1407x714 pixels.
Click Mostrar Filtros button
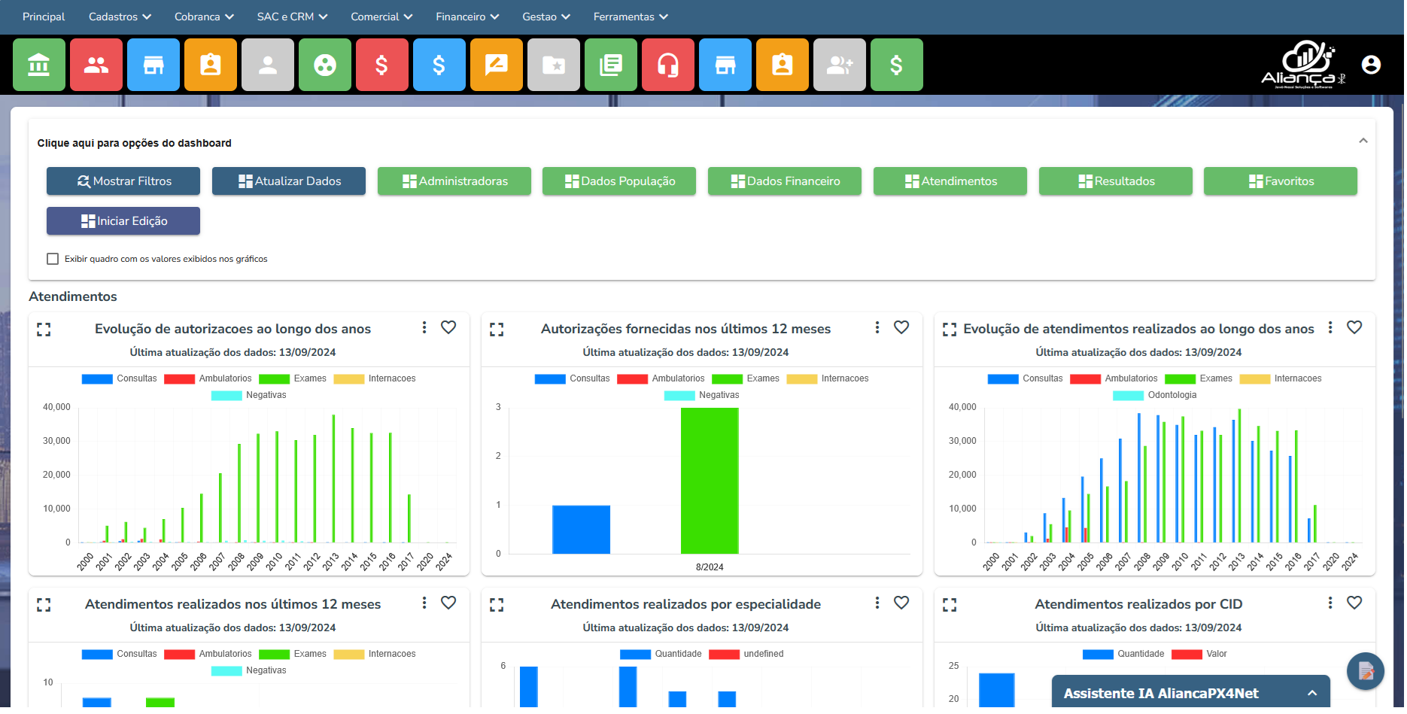pos(123,181)
